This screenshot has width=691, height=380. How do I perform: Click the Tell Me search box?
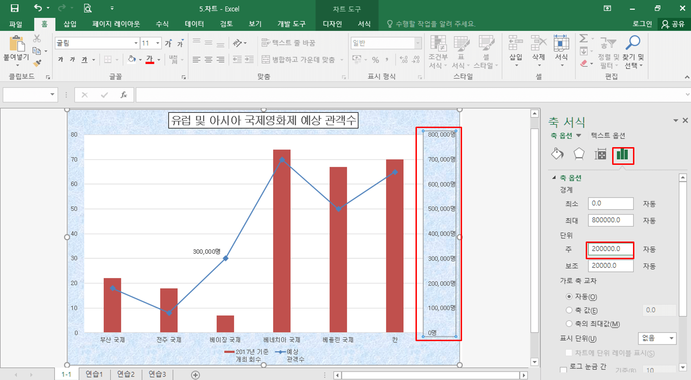(431, 24)
